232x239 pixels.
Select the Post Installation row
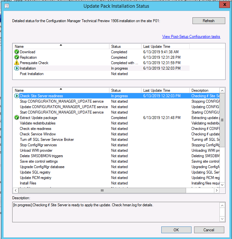(x=101, y=74)
